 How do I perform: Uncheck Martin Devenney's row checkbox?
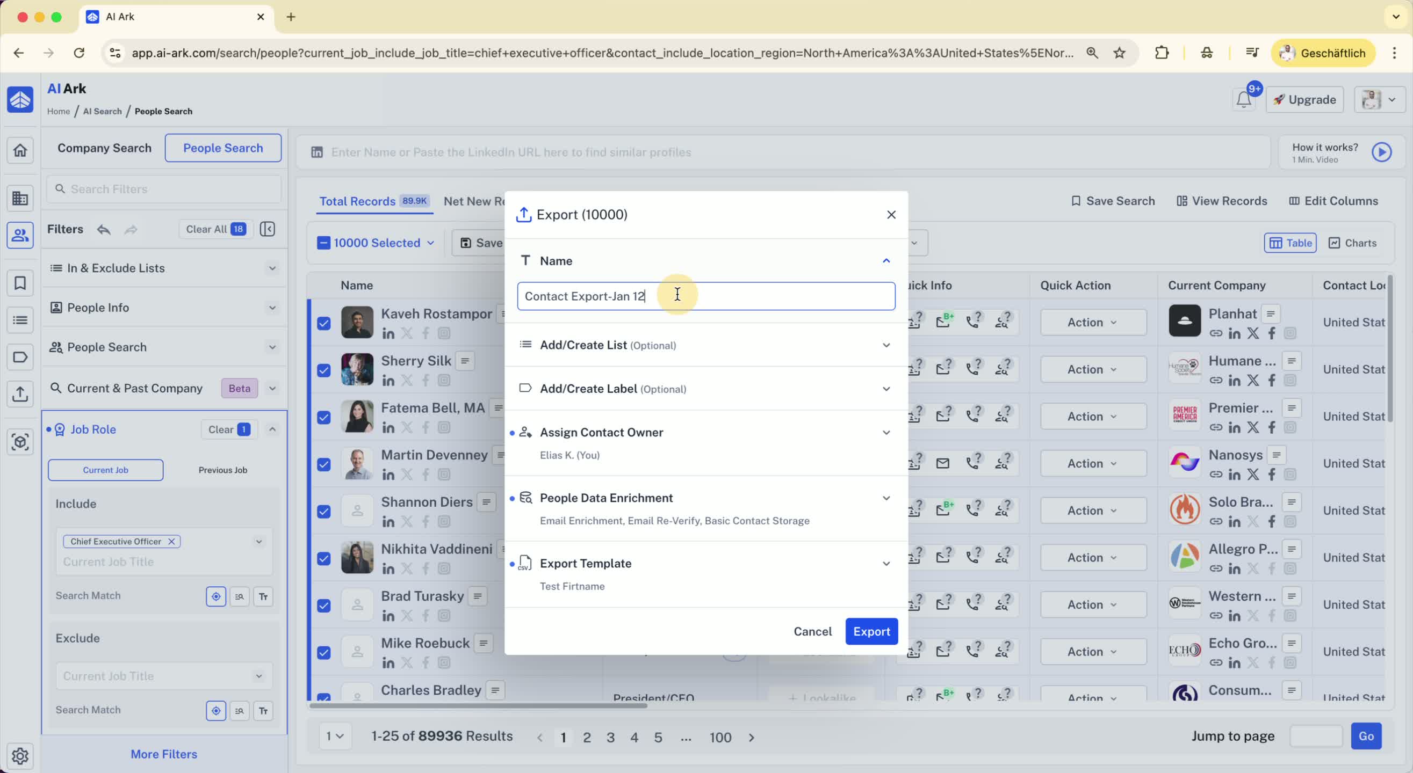pyautogui.click(x=323, y=464)
